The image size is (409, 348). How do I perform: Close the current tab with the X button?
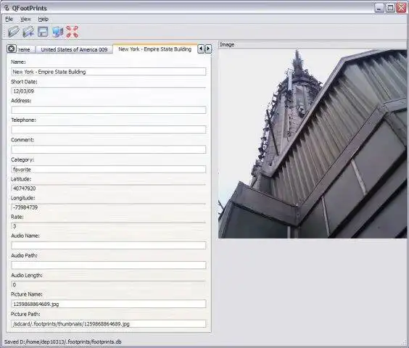tap(11, 49)
